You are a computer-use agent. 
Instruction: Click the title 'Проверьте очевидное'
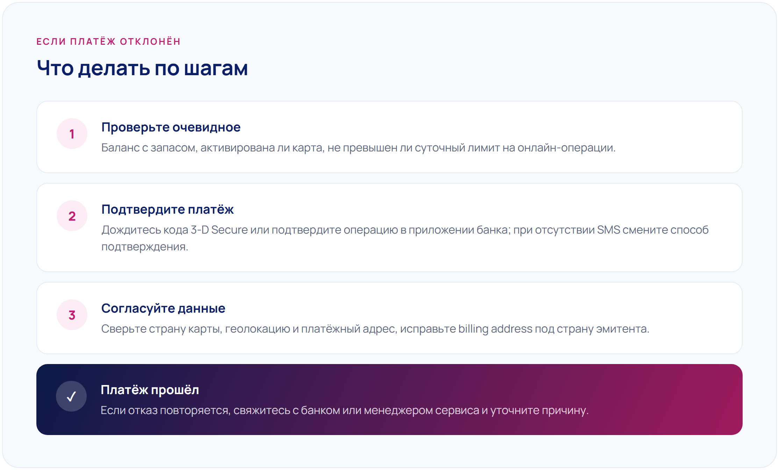(x=171, y=127)
